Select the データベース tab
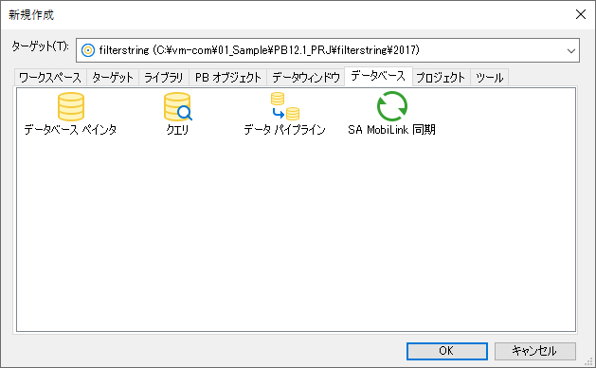 click(378, 77)
